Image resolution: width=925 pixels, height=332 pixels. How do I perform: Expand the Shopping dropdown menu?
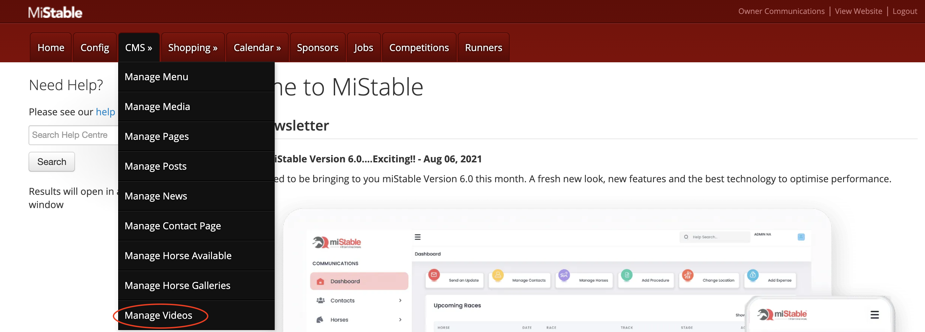click(192, 48)
